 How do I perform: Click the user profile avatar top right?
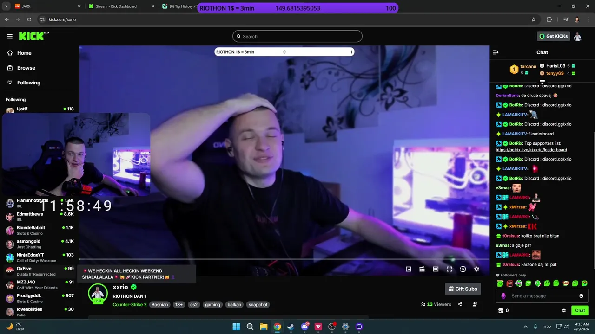pyautogui.click(x=577, y=36)
